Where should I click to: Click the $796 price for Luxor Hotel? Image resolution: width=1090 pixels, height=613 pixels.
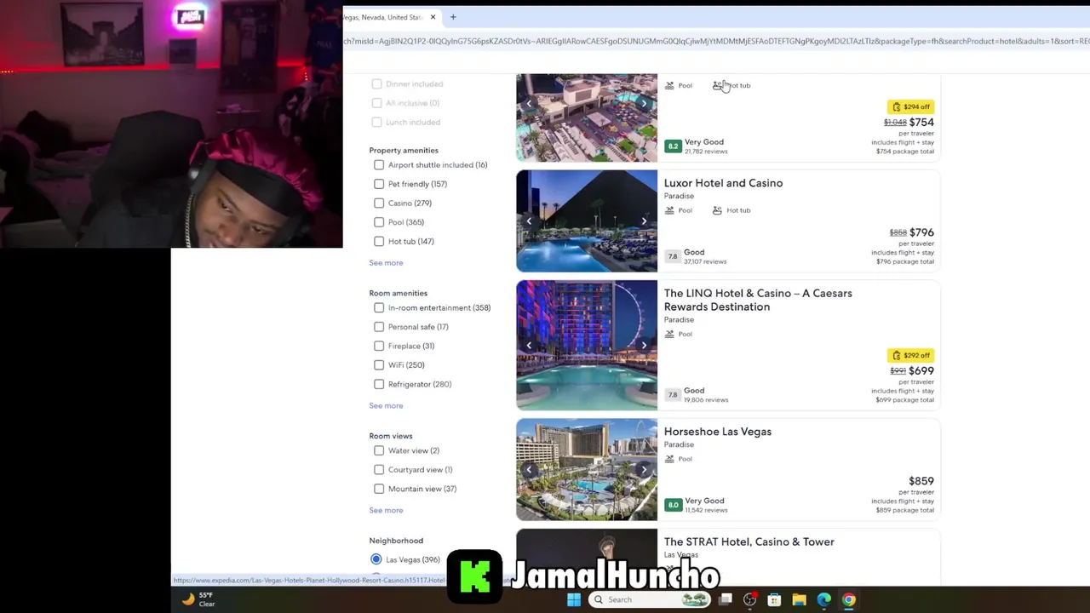[x=921, y=232]
